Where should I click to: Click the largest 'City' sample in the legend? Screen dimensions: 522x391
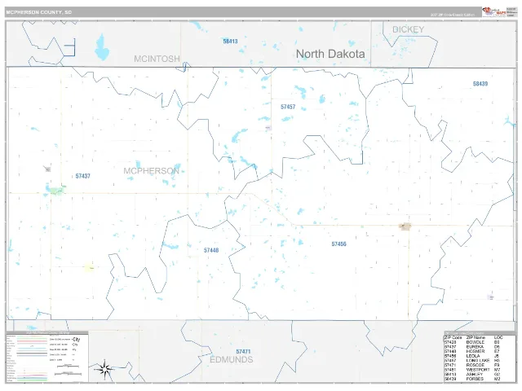pos(76,340)
